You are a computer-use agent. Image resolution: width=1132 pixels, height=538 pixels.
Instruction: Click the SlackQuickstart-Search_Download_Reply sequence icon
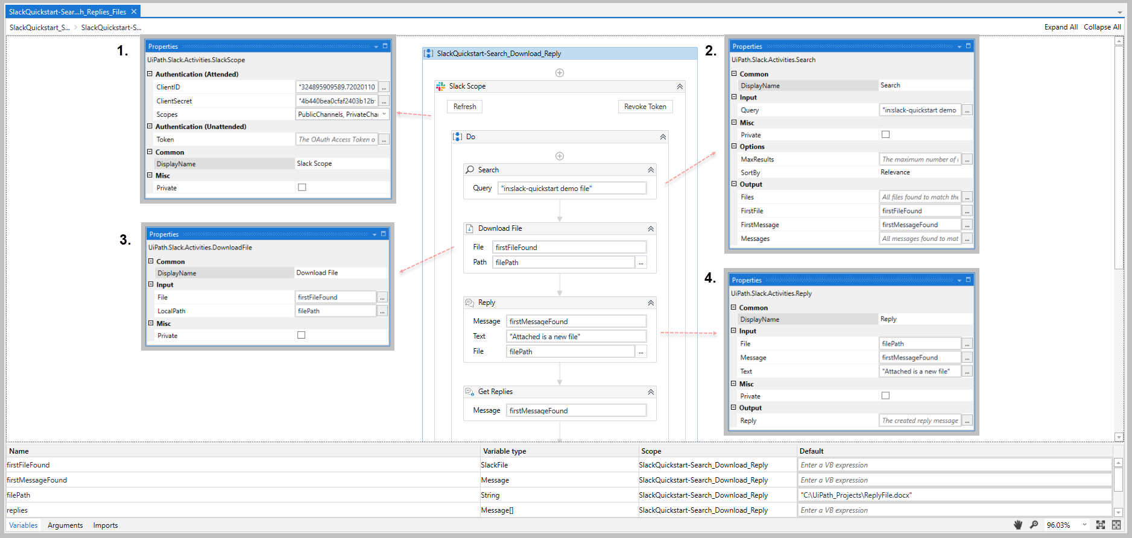[428, 54]
